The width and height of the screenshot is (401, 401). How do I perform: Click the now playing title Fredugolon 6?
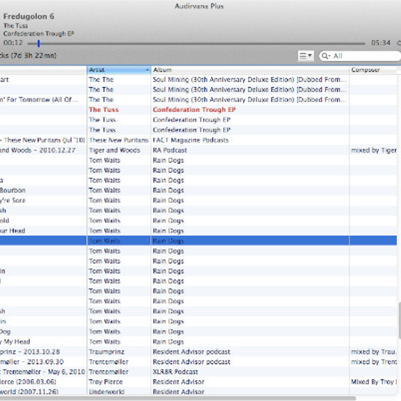pos(28,16)
